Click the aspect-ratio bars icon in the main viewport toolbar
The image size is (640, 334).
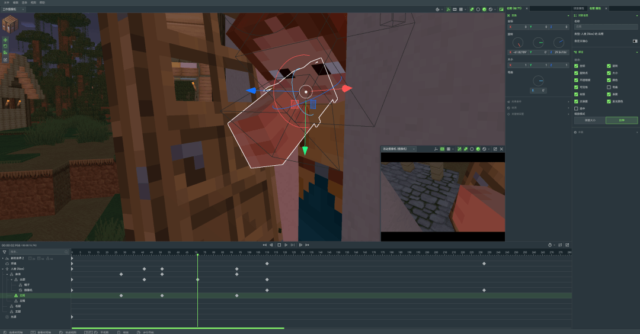455,9
